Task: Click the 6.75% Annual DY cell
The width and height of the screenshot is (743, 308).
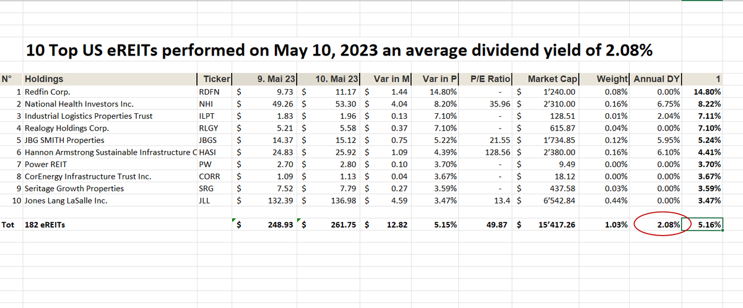Action: pos(656,104)
